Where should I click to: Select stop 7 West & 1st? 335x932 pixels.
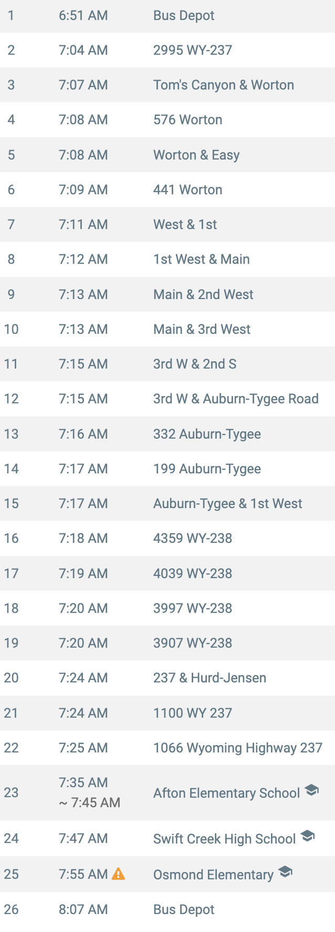(167, 224)
